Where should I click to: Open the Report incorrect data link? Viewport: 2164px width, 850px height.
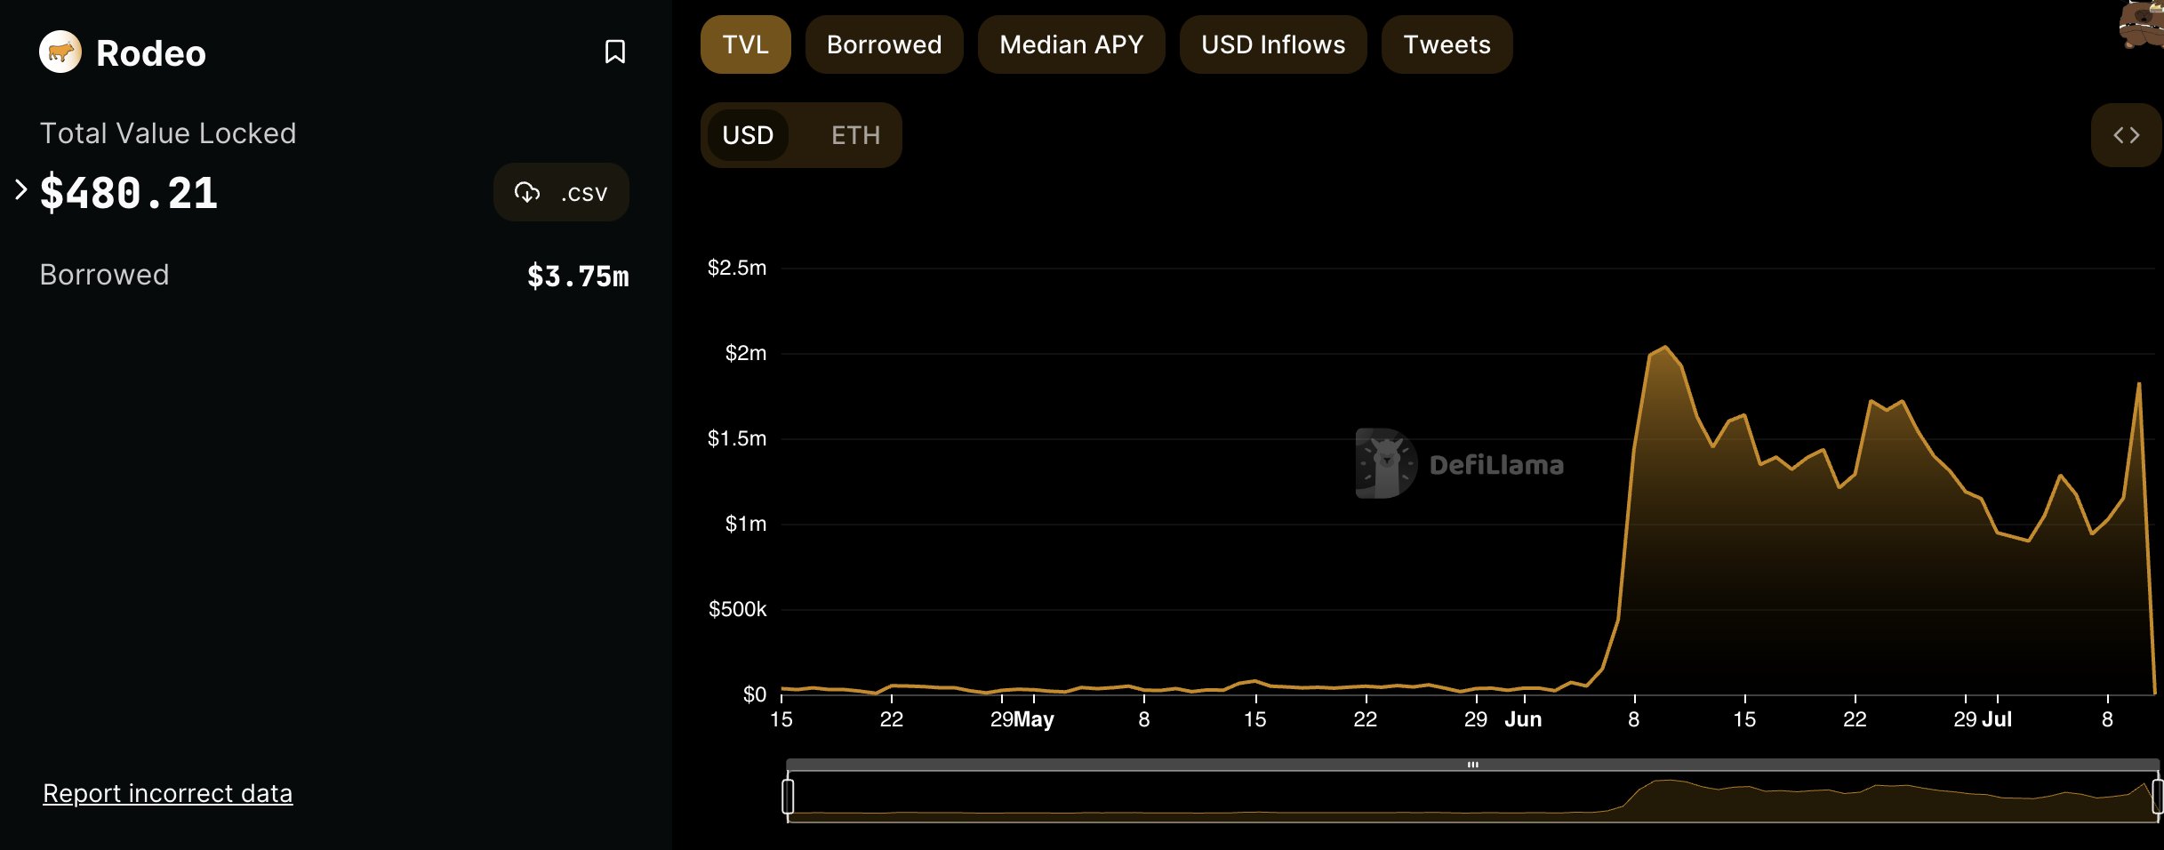(x=167, y=793)
